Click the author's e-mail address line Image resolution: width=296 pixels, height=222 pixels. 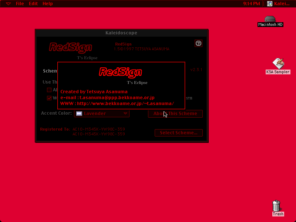tap(107, 98)
